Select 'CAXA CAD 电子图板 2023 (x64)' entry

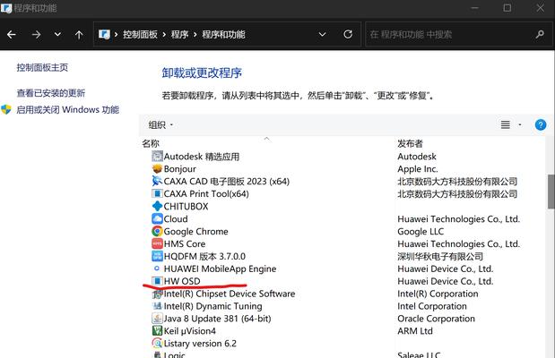coord(227,182)
